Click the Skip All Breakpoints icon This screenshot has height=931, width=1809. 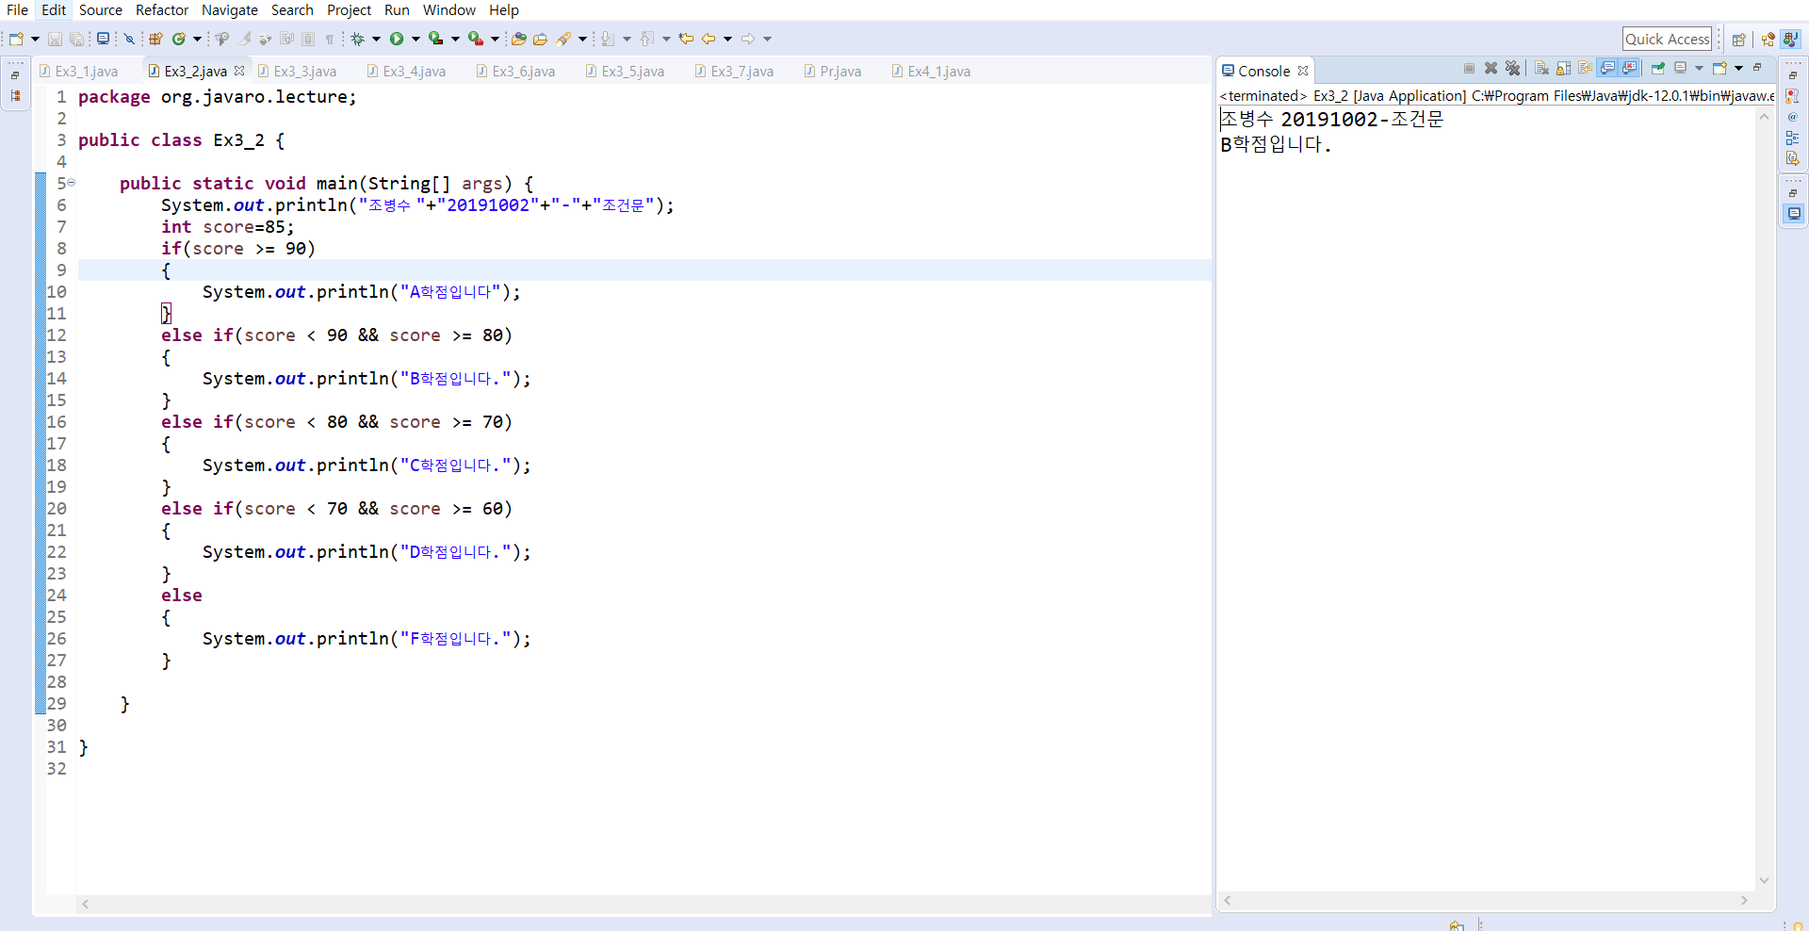pyautogui.click(x=129, y=39)
